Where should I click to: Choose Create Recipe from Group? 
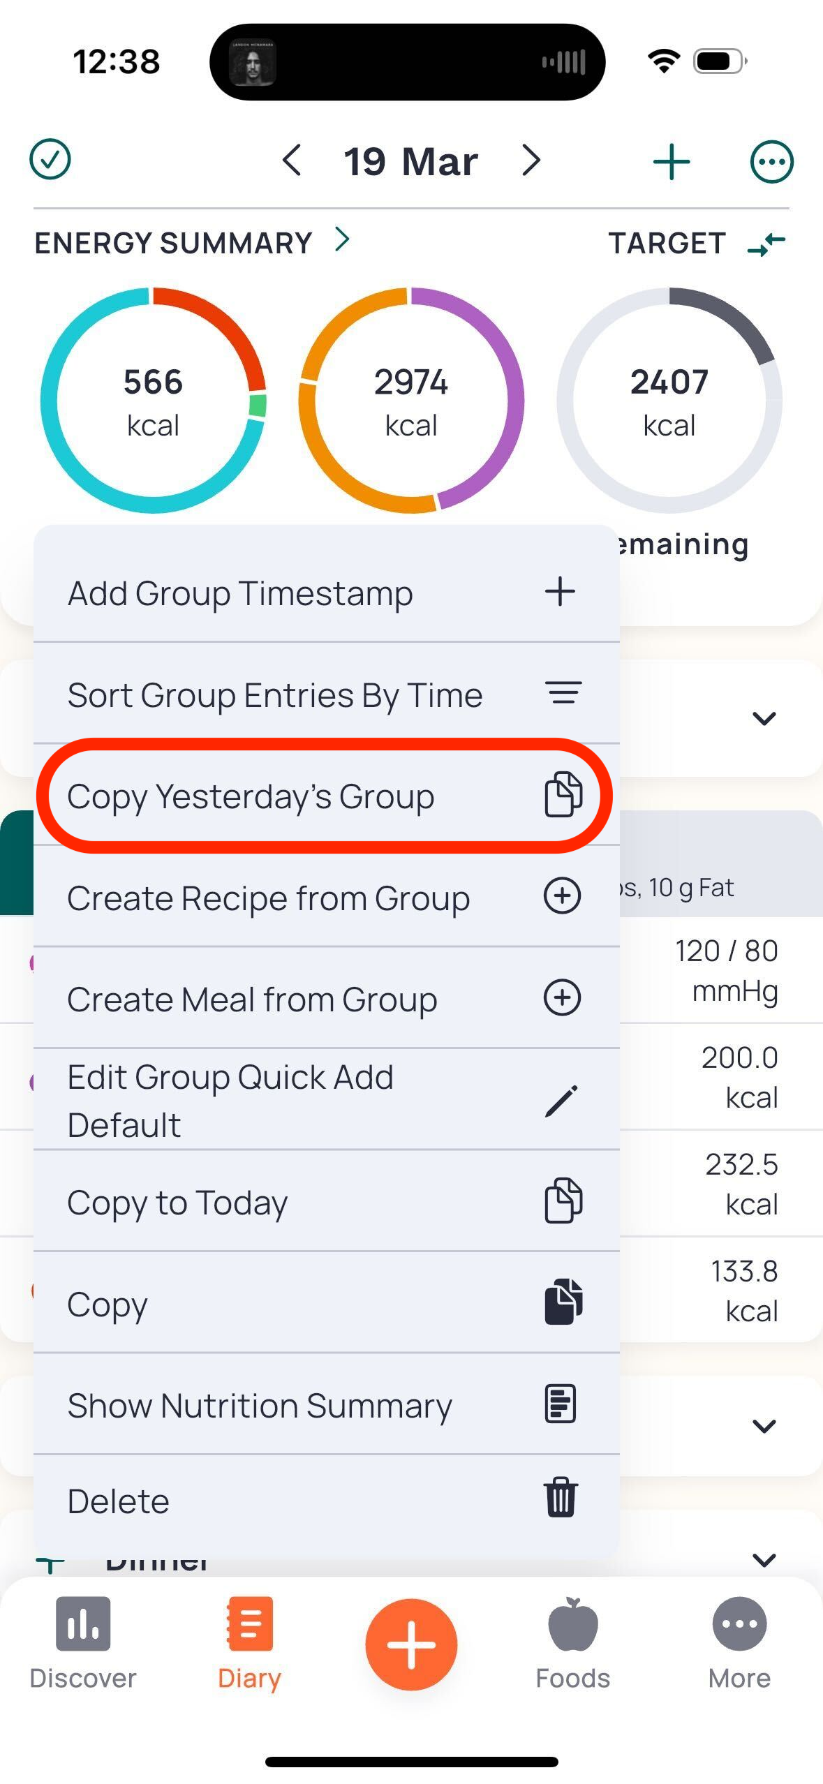tap(326, 897)
